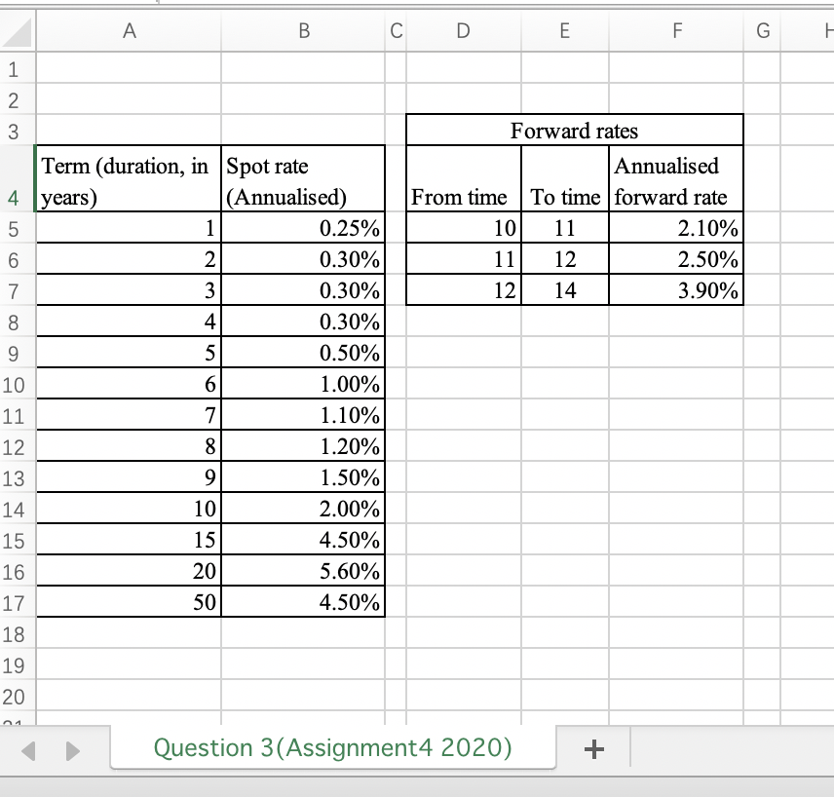834x797 pixels.
Task: Select the To time value 14 cell
Action: (564, 289)
